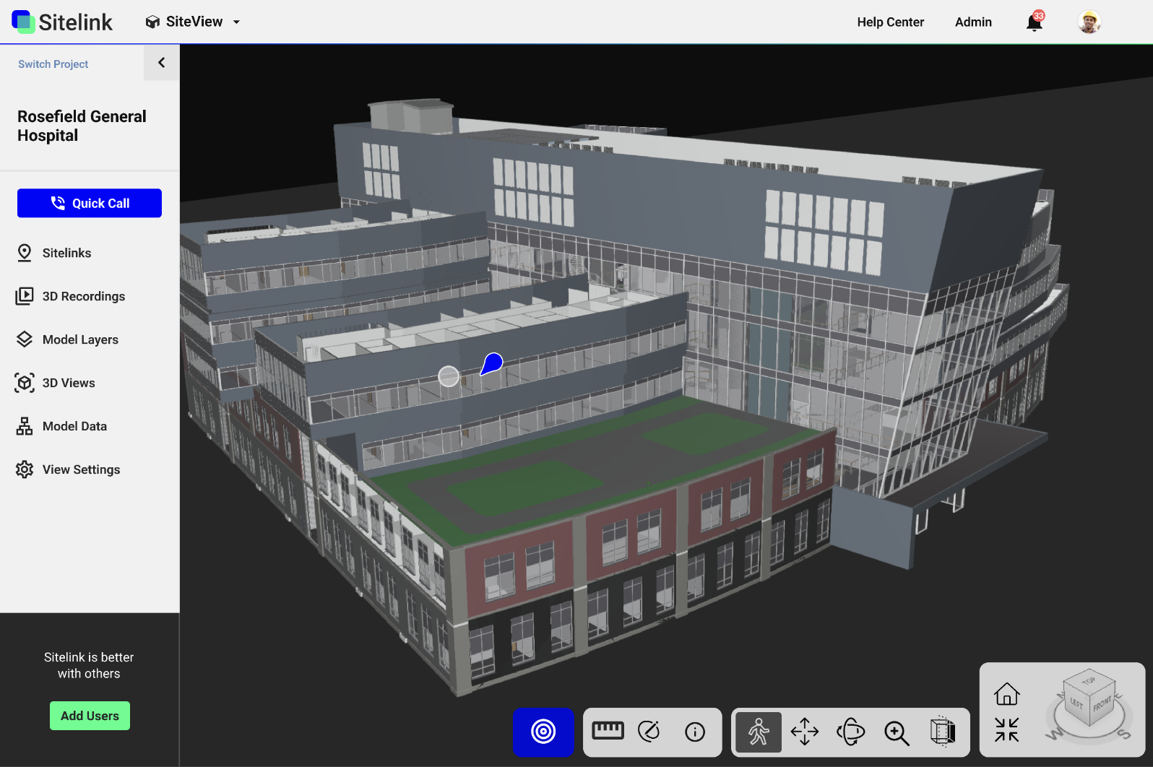This screenshot has height=767, width=1153.
Task: Click the FRONT face of the view cube
Action: (x=1102, y=703)
